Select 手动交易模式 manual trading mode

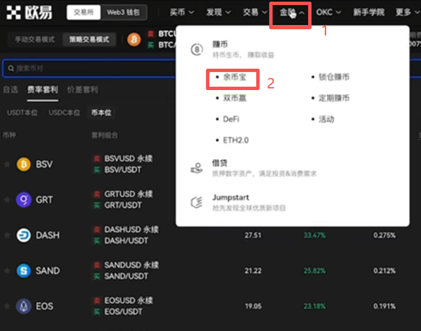(x=34, y=39)
